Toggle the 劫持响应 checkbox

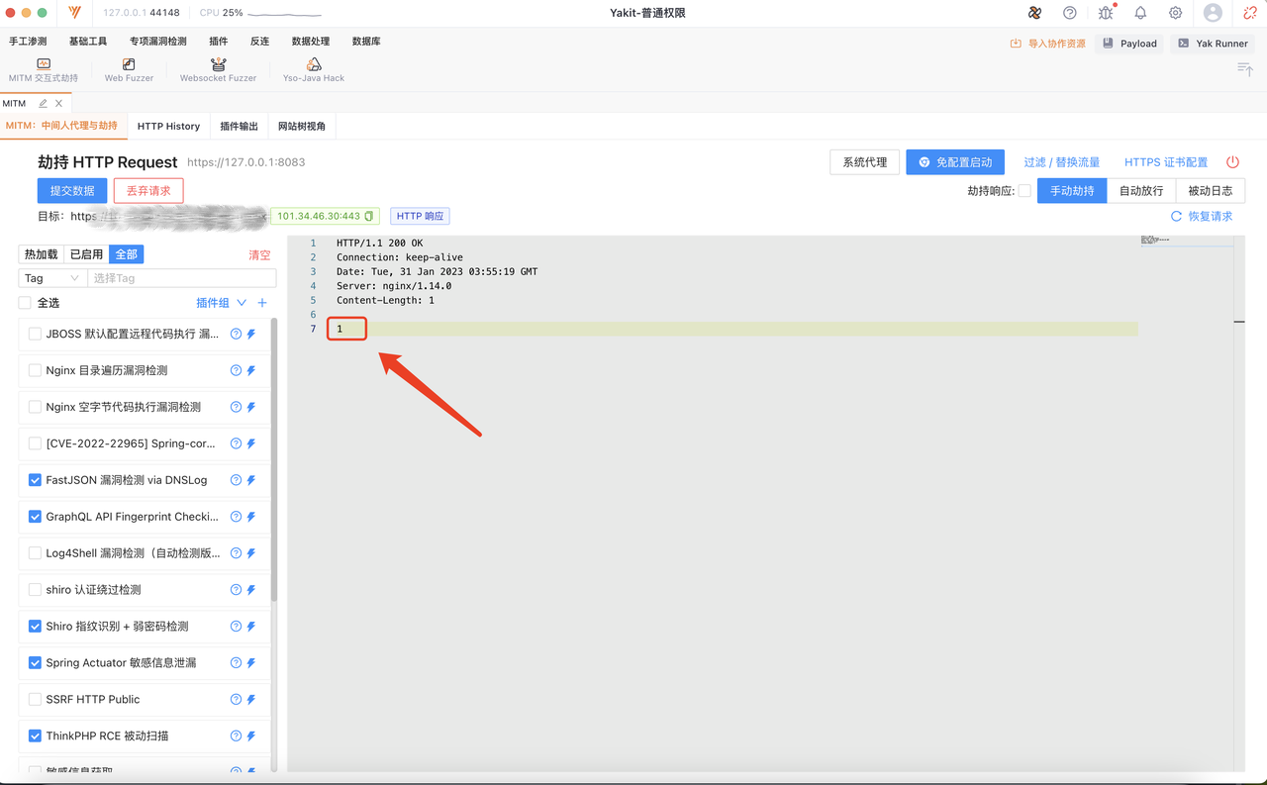[x=1024, y=191]
